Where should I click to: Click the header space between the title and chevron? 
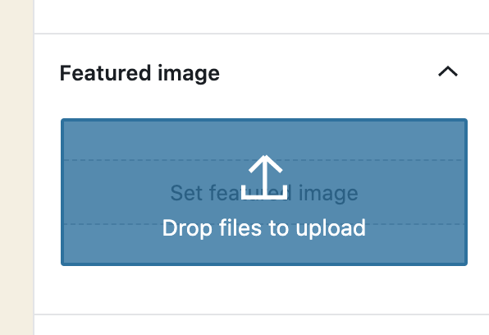tap(329, 72)
